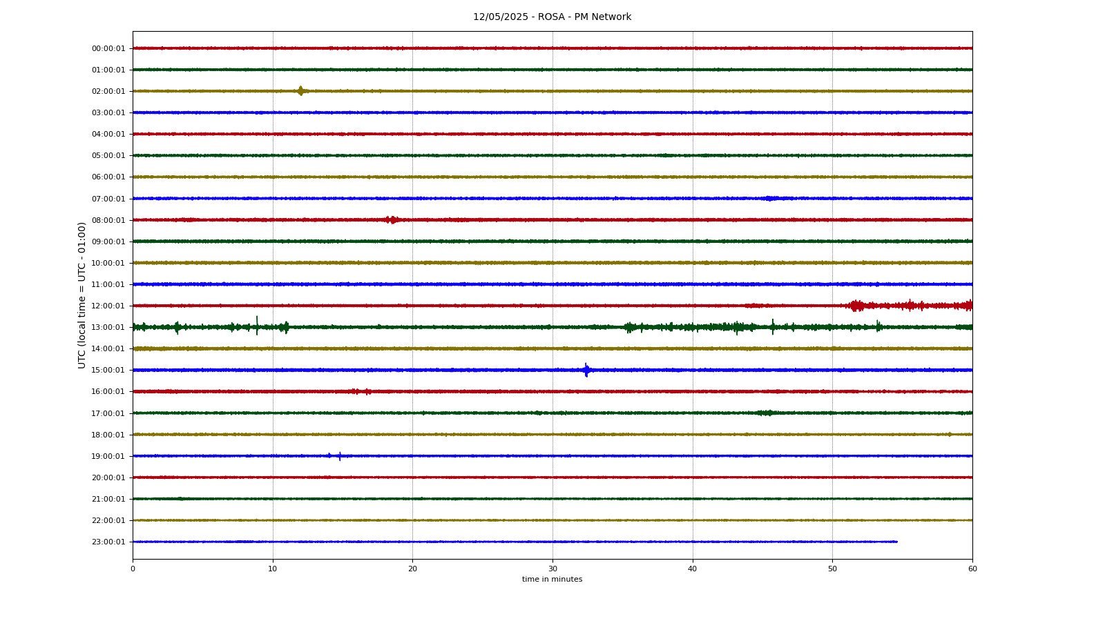Select the 02:00:01 trace label
This screenshot has width=1105, height=621.
click(108, 91)
